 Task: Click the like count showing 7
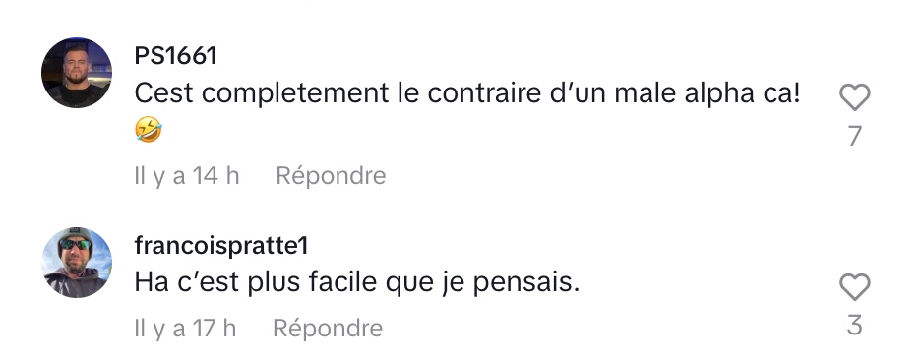click(x=855, y=137)
